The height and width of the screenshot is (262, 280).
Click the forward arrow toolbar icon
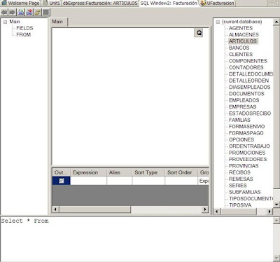(x=13, y=12)
